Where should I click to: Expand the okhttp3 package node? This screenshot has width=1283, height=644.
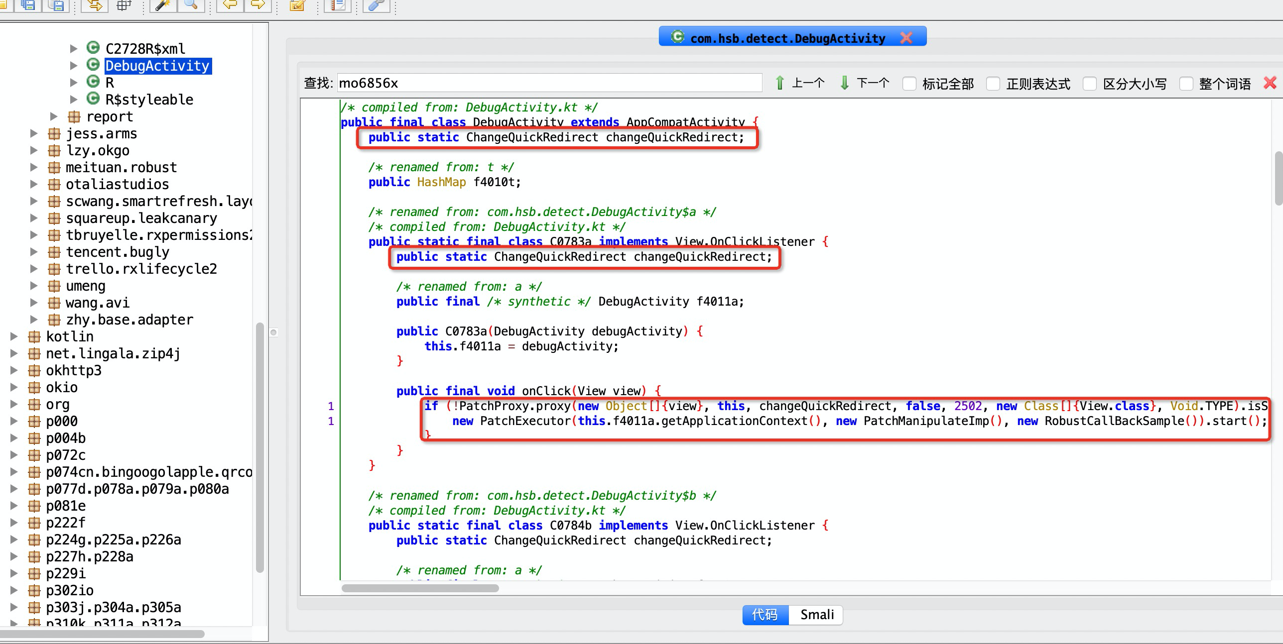(x=14, y=370)
